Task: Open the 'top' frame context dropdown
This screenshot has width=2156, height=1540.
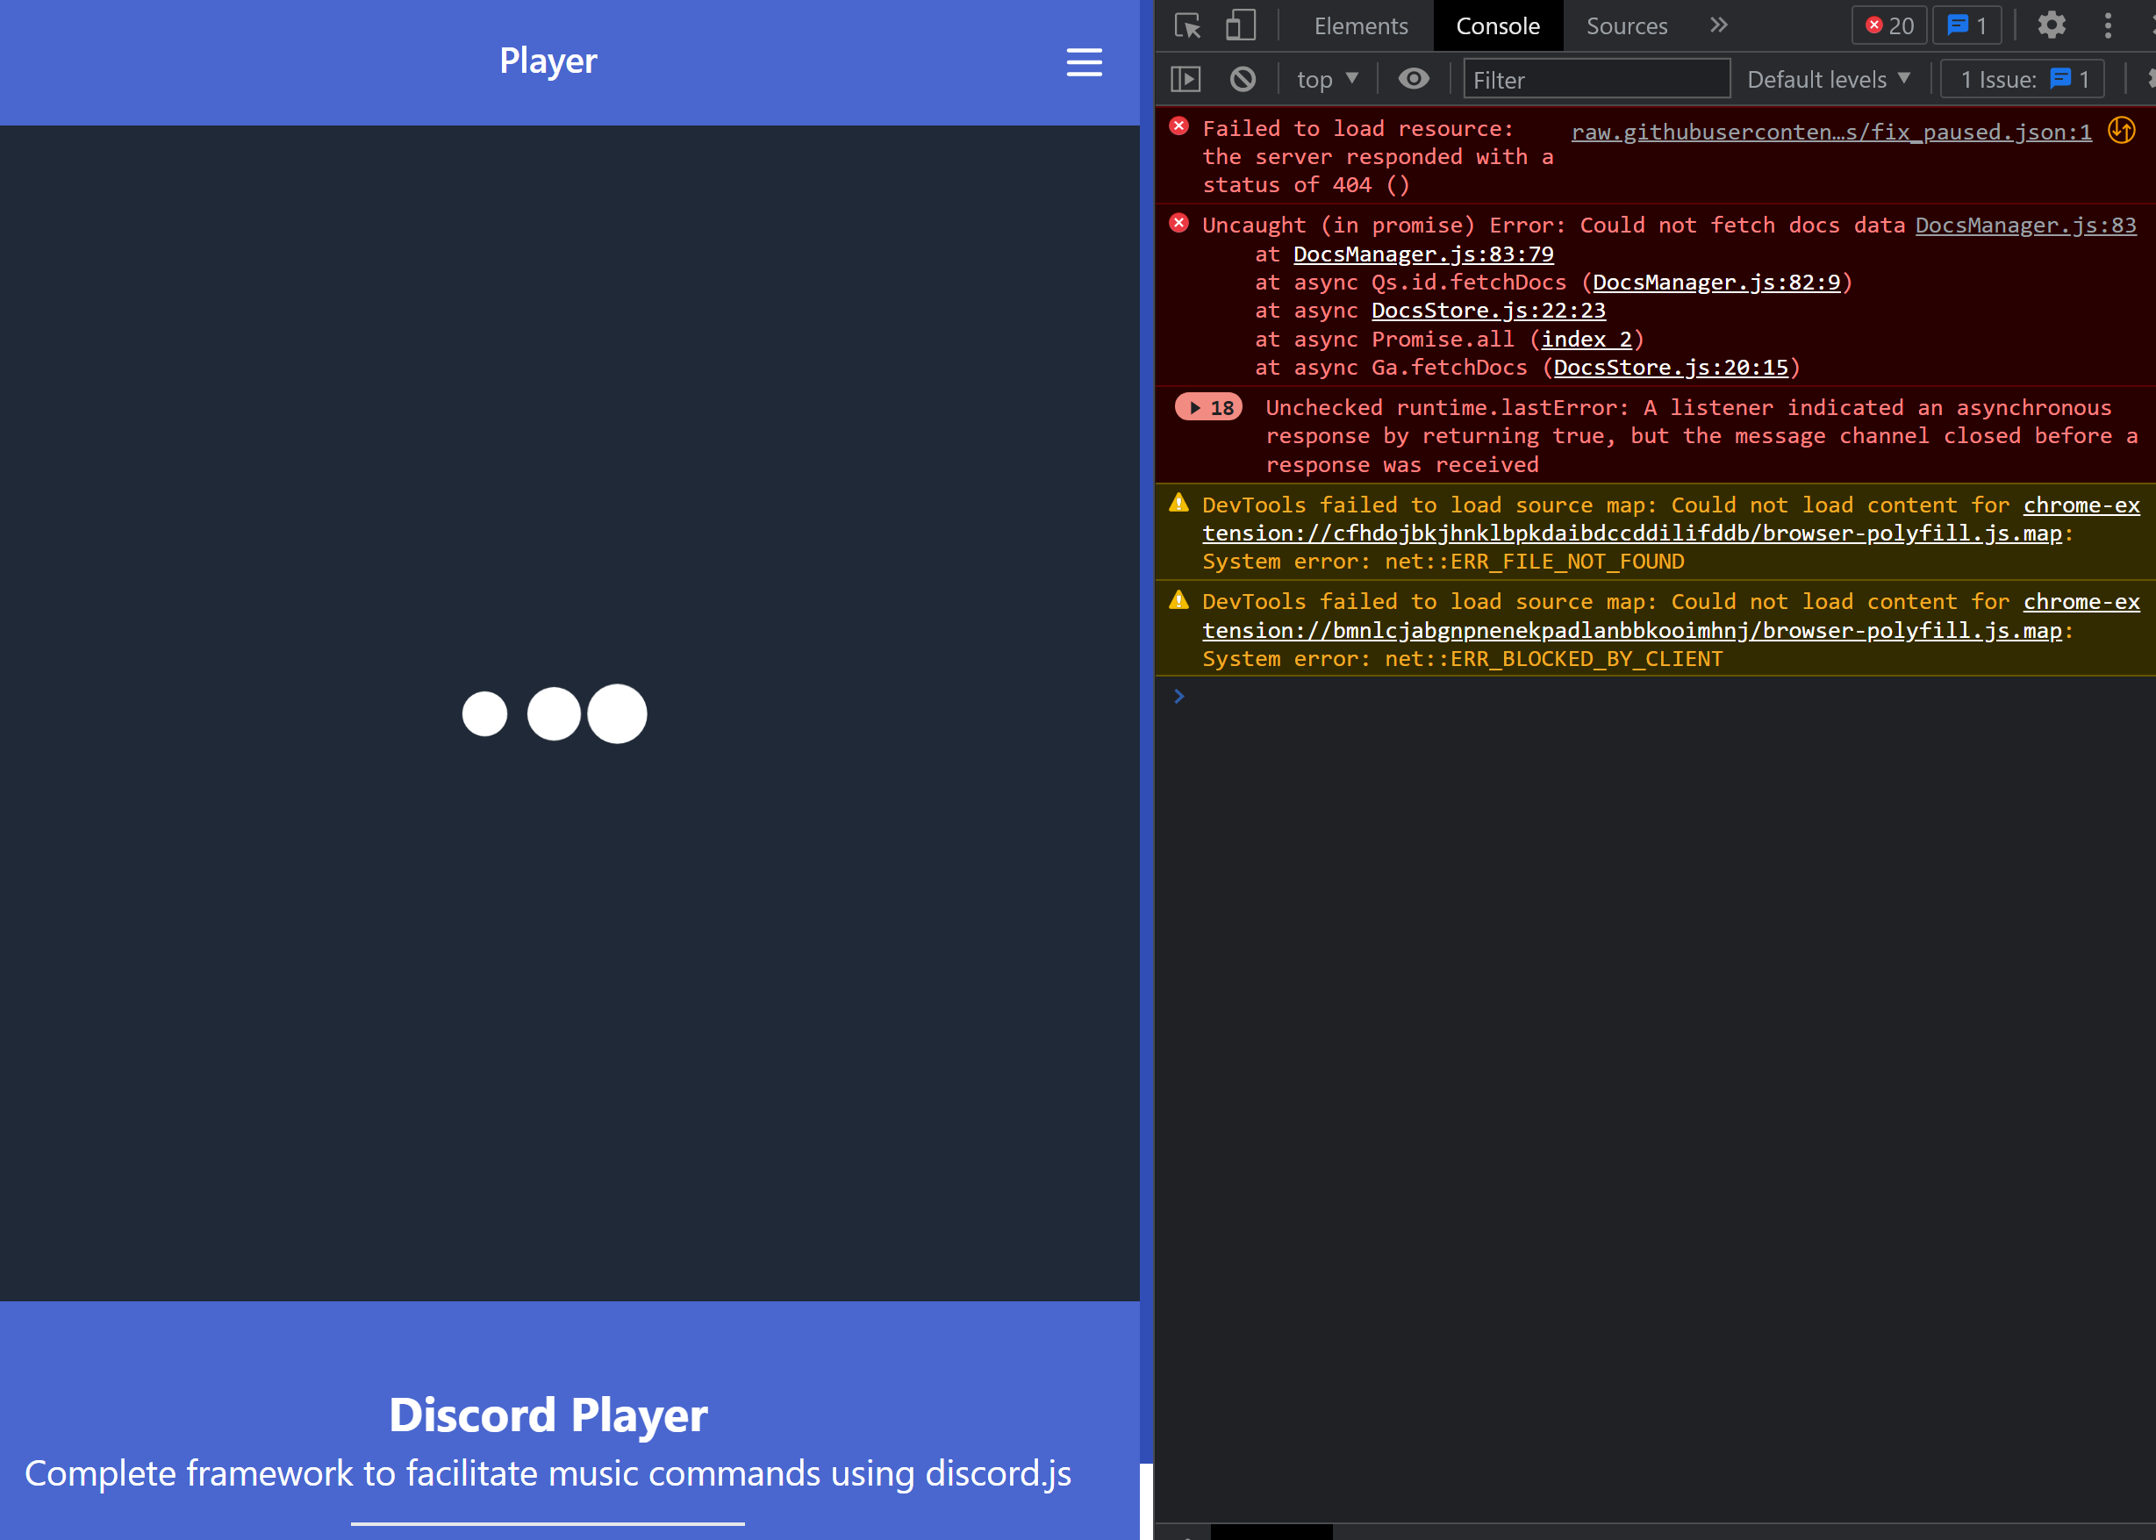Action: pyautogui.click(x=1326, y=79)
